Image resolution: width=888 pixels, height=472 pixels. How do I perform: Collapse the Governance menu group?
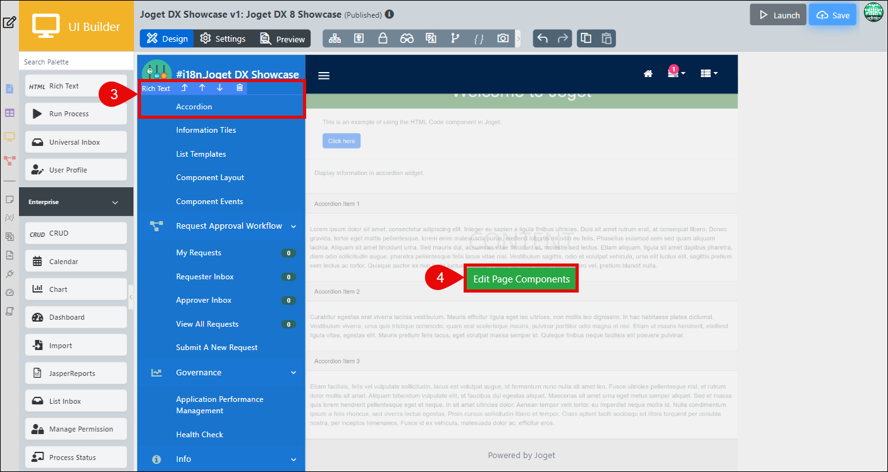pyautogui.click(x=293, y=373)
